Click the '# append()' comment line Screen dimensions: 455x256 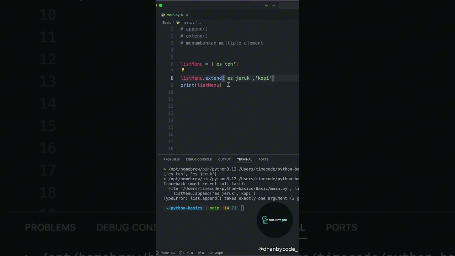tap(194, 29)
